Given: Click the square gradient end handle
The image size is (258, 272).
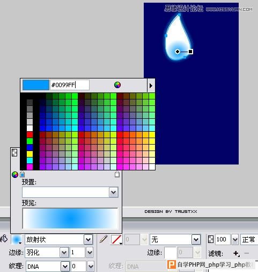Looking at the screenshot, I should coord(190,52).
